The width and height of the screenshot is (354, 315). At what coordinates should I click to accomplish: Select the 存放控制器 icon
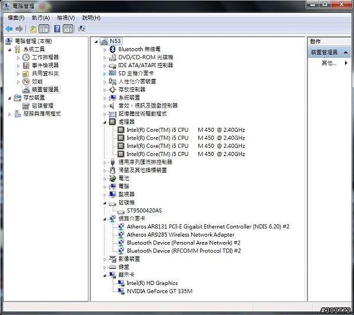(x=113, y=89)
